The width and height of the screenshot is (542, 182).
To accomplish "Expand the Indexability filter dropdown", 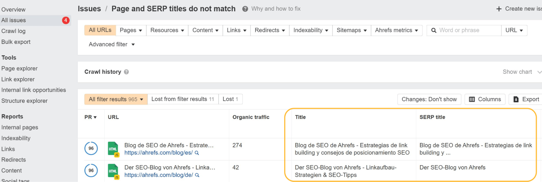I will 310,30.
